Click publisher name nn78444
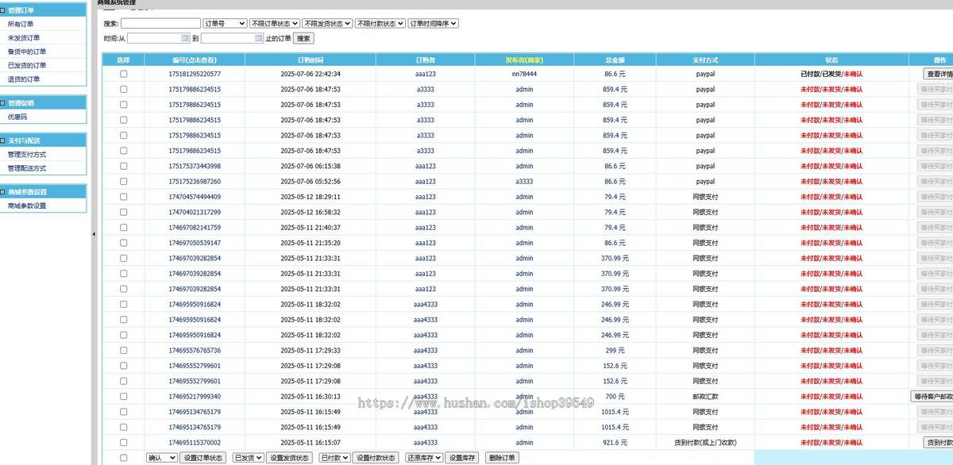The image size is (953, 465). [x=524, y=74]
